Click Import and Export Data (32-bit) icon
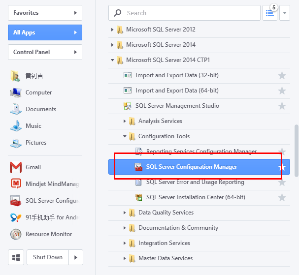The height and width of the screenshot is (275, 299). click(x=128, y=75)
